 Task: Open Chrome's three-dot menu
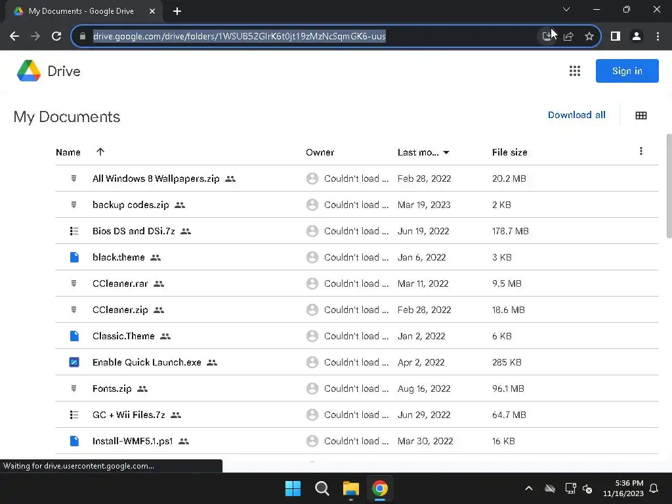tap(658, 37)
